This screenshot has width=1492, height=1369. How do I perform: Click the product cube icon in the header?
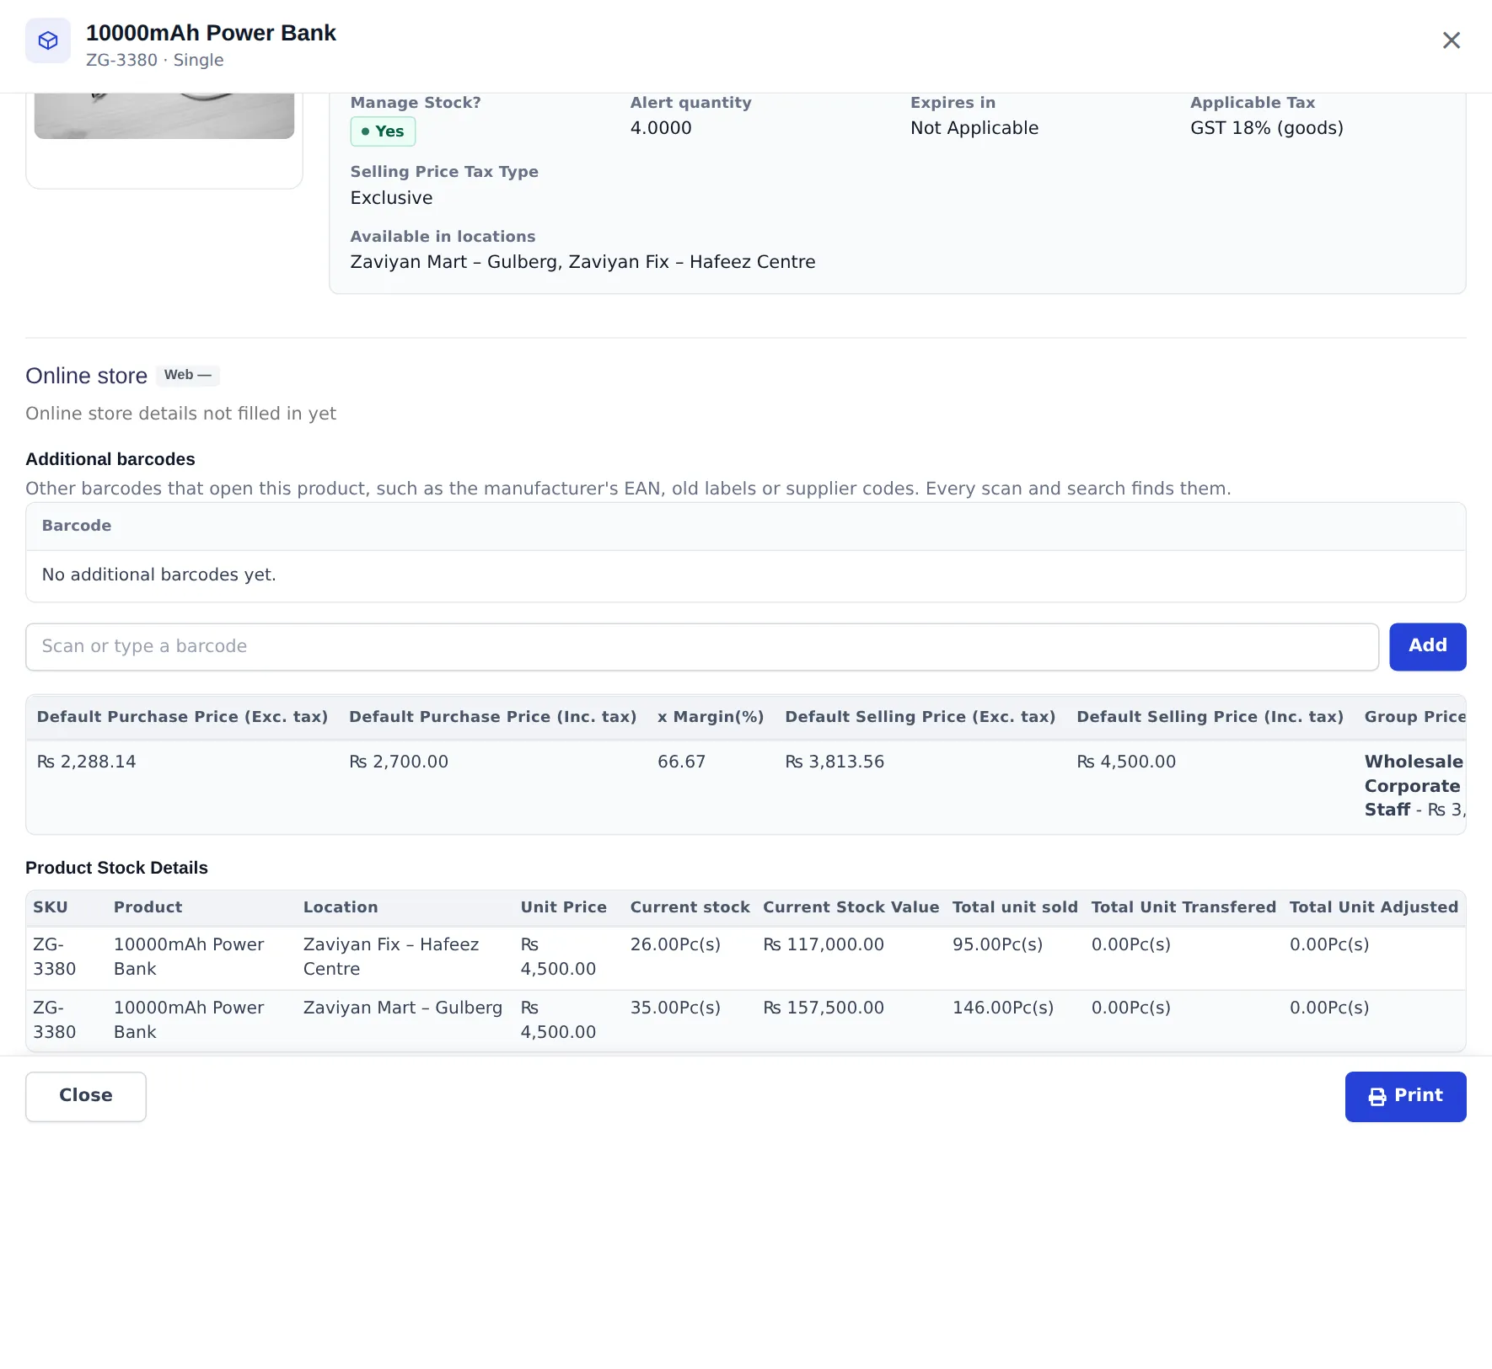point(48,40)
